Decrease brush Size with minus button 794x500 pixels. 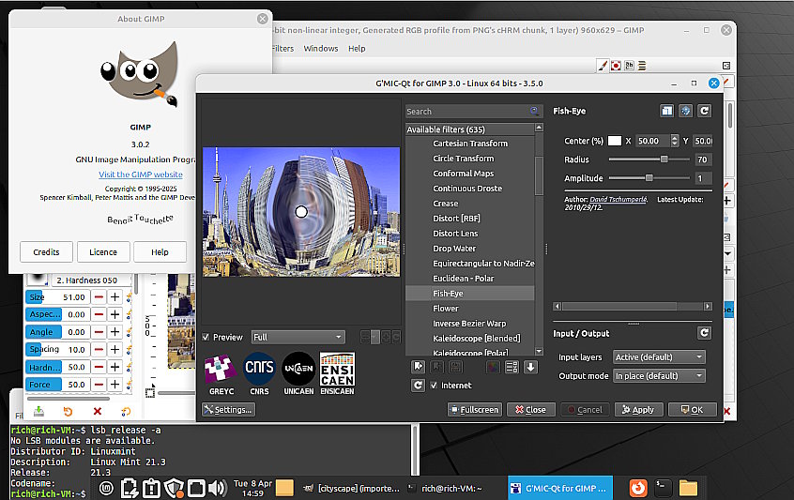click(99, 297)
